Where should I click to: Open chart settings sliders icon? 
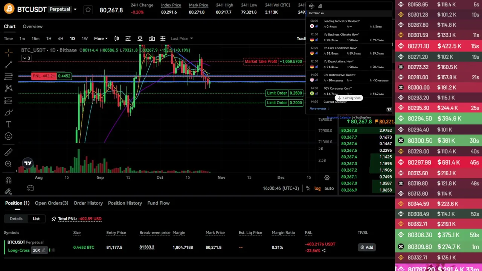click(x=163, y=38)
